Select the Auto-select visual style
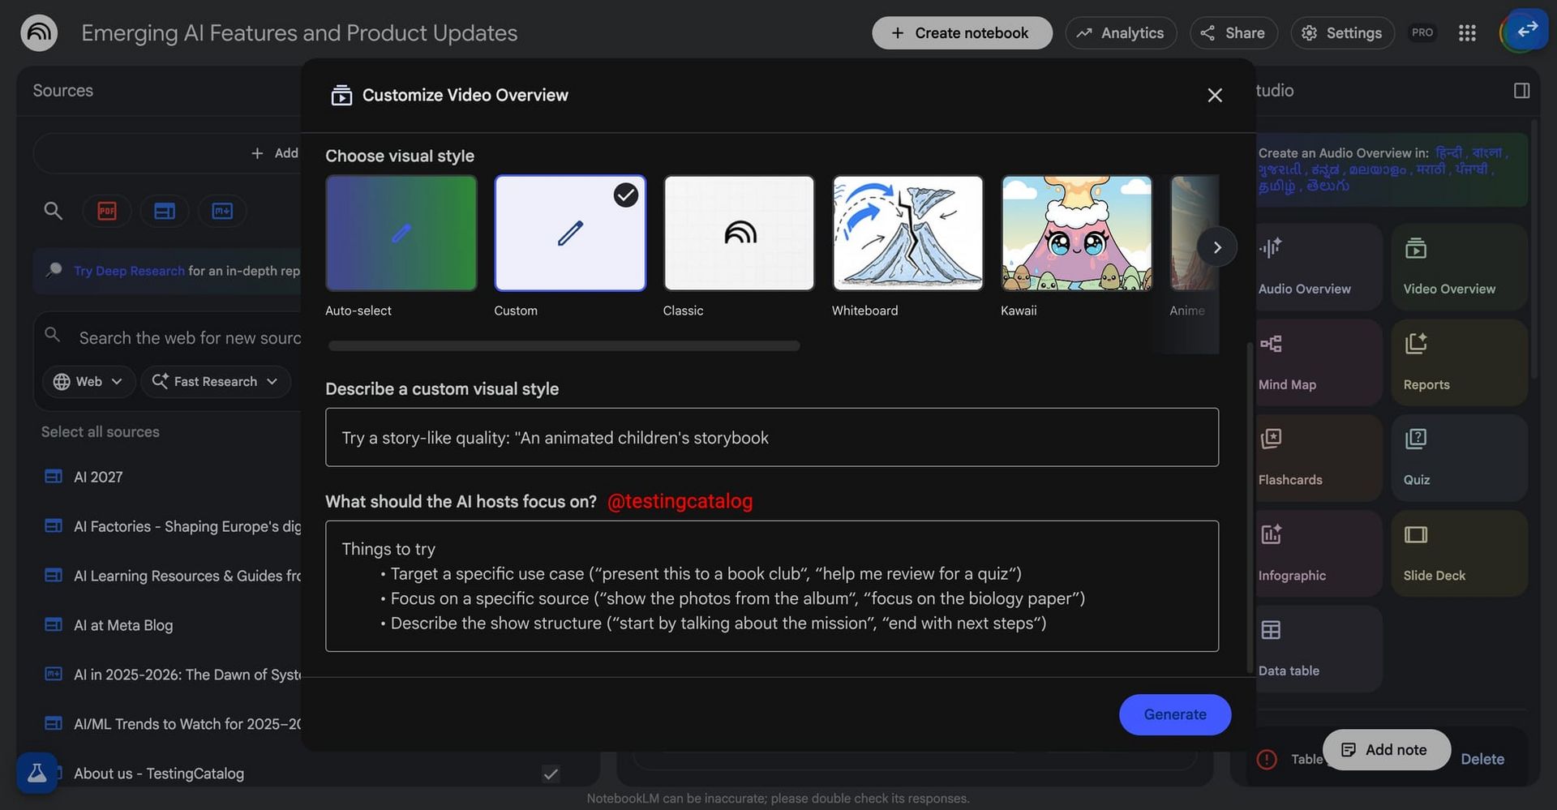 tap(401, 234)
